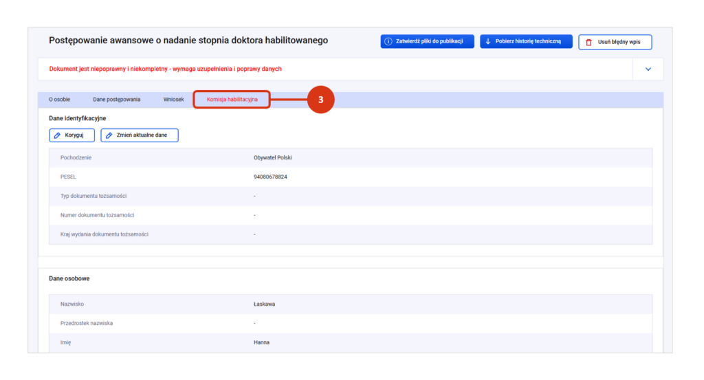704x380 pixels.
Task: Click the pencil icon on Koryguj button
Action: [58, 135]
